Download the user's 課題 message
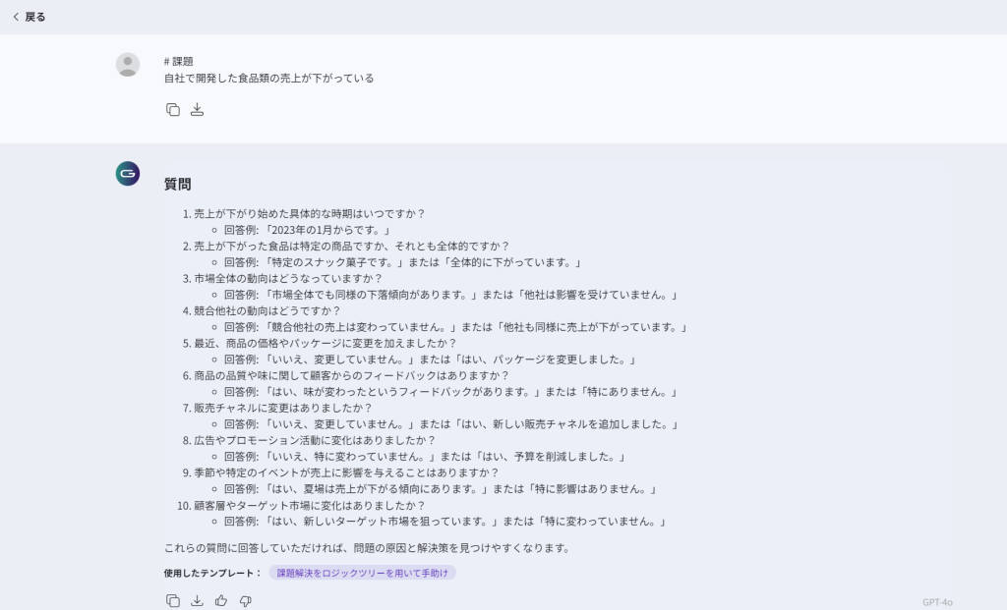 [x=197, y=110]
